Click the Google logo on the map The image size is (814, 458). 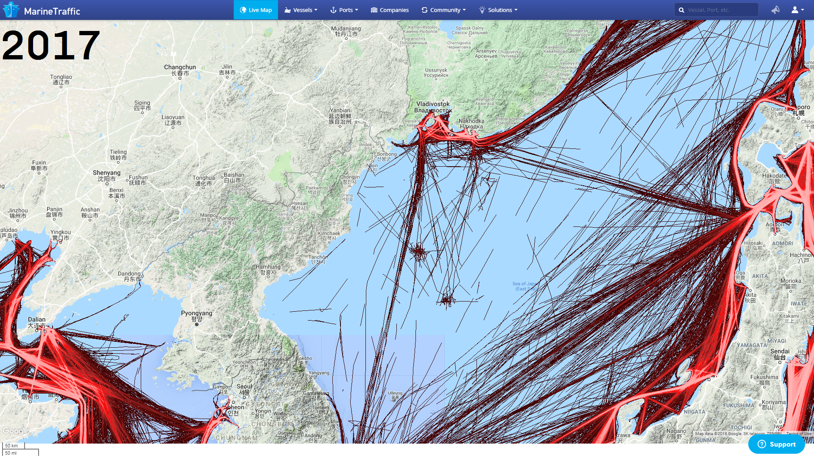point(16,431)
